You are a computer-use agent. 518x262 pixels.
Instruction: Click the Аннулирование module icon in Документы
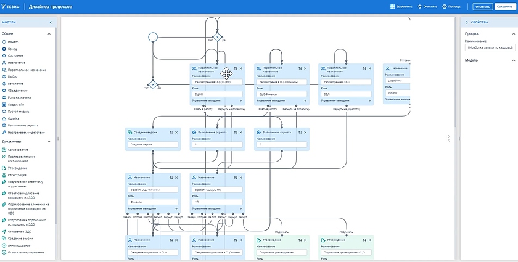4,245
